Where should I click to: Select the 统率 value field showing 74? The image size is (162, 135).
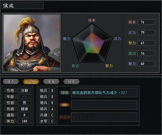146,22
